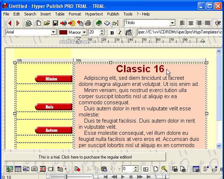Open the Insert menu

point(46,14)
